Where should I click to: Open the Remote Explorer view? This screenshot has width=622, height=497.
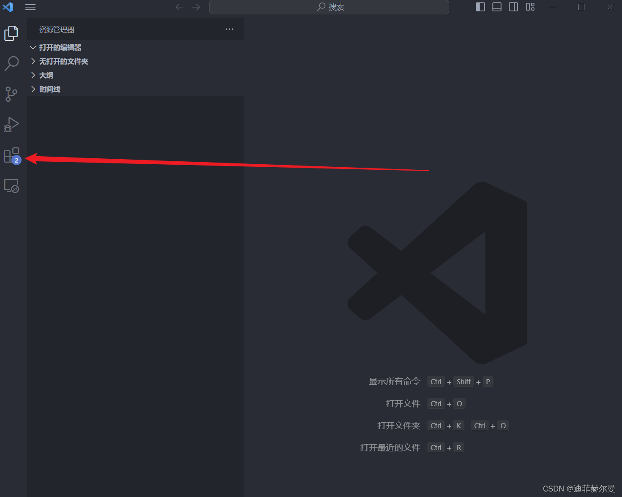[11, 186]
